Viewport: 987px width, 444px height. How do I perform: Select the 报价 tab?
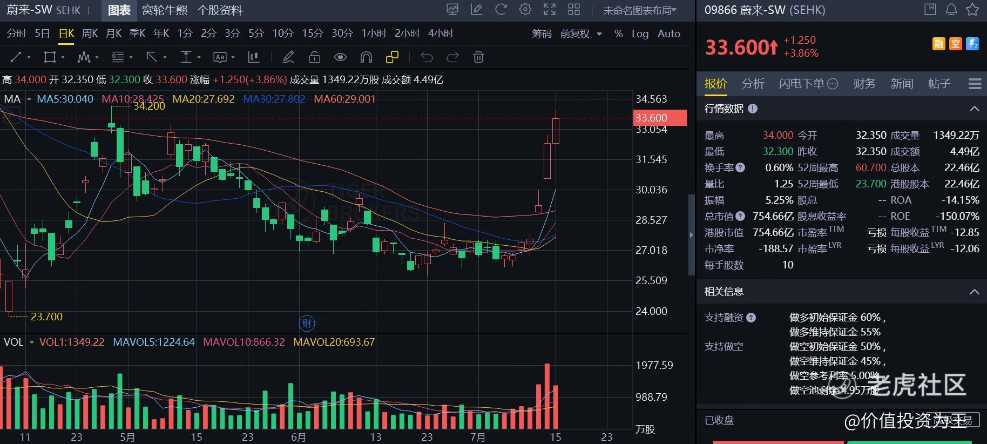[716, 84]
